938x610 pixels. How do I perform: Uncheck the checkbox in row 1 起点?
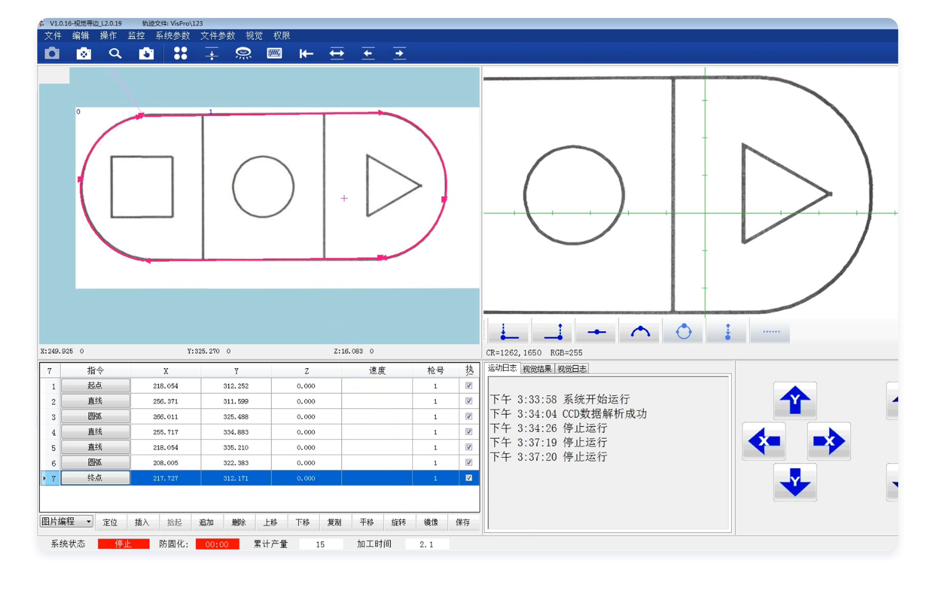pyautogui.click(x=469, y=385)
